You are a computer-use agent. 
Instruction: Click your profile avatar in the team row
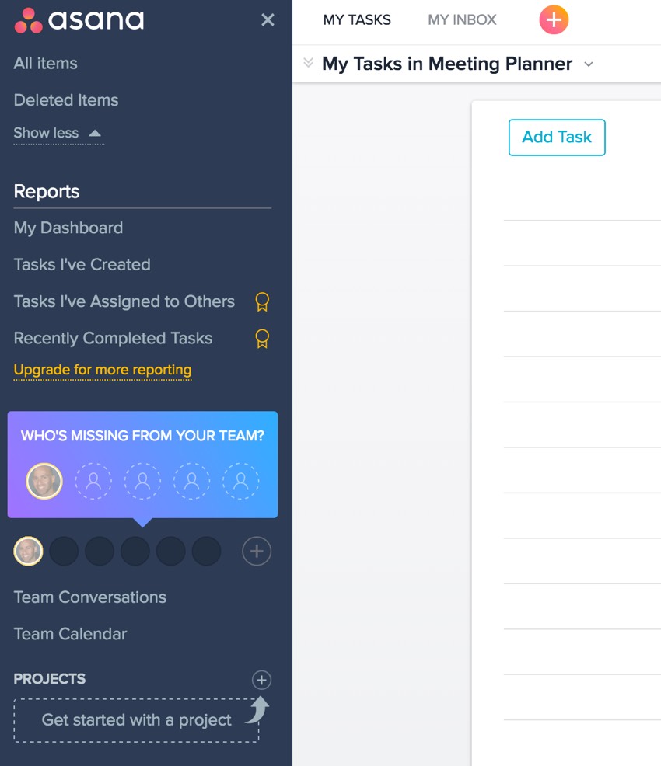click(x=28, y=552)
